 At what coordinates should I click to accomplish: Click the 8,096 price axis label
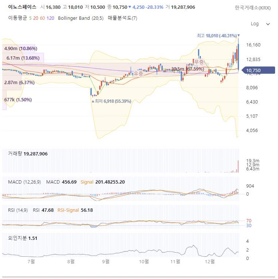click(252, 87)
